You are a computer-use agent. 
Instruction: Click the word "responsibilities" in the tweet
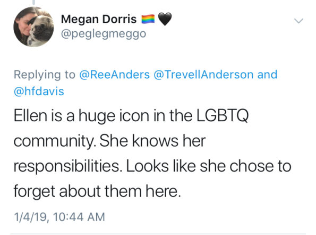click(x=67, y=167)
